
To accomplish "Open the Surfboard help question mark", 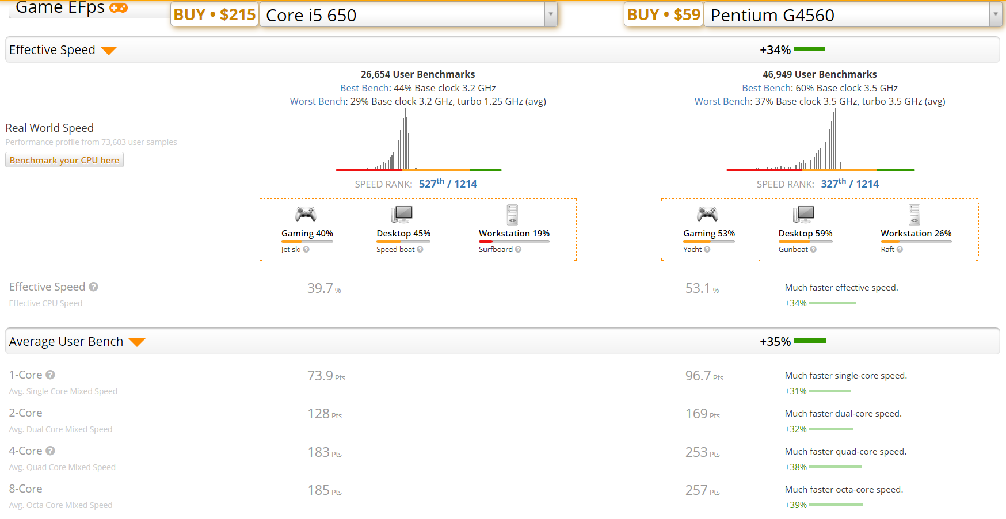I will 518,250.
